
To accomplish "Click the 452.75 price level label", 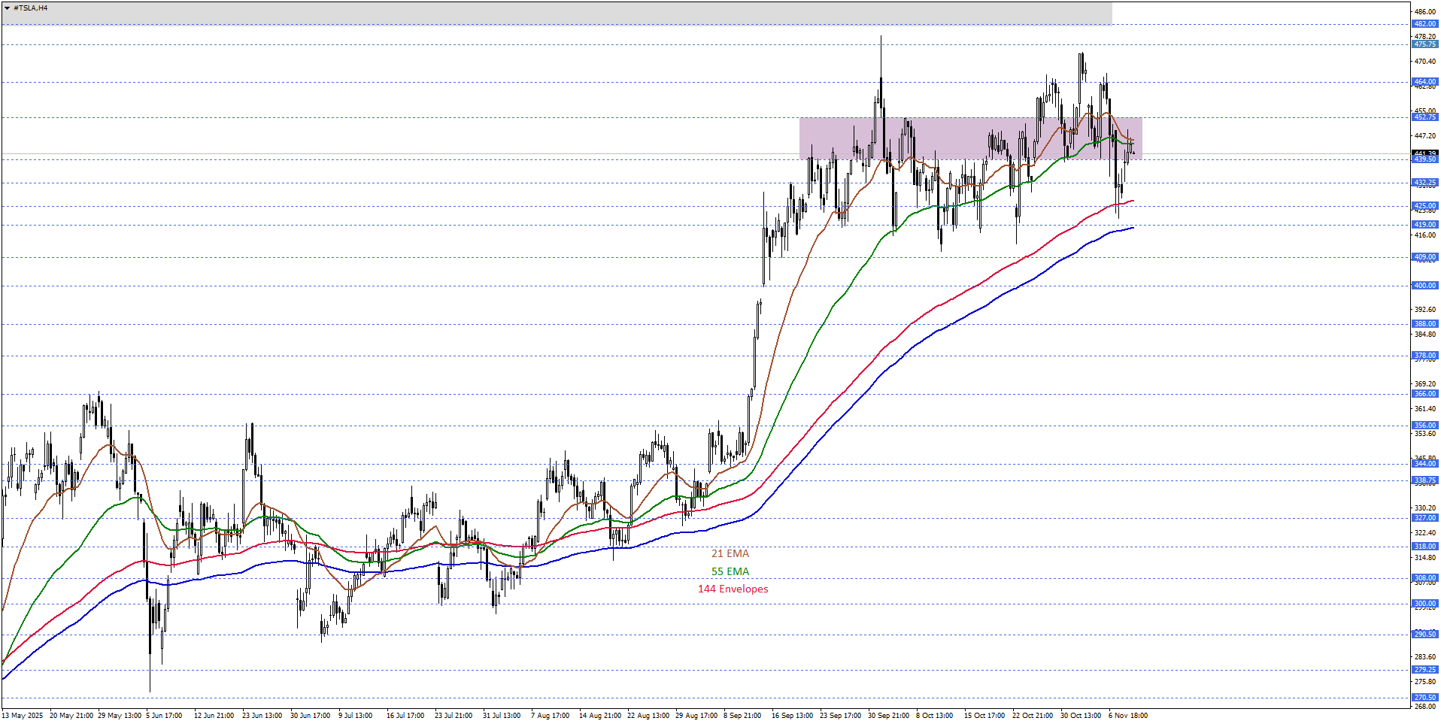I will point(1424,117).
